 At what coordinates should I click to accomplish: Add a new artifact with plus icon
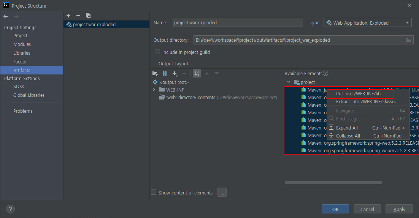[x=68, y=16]
